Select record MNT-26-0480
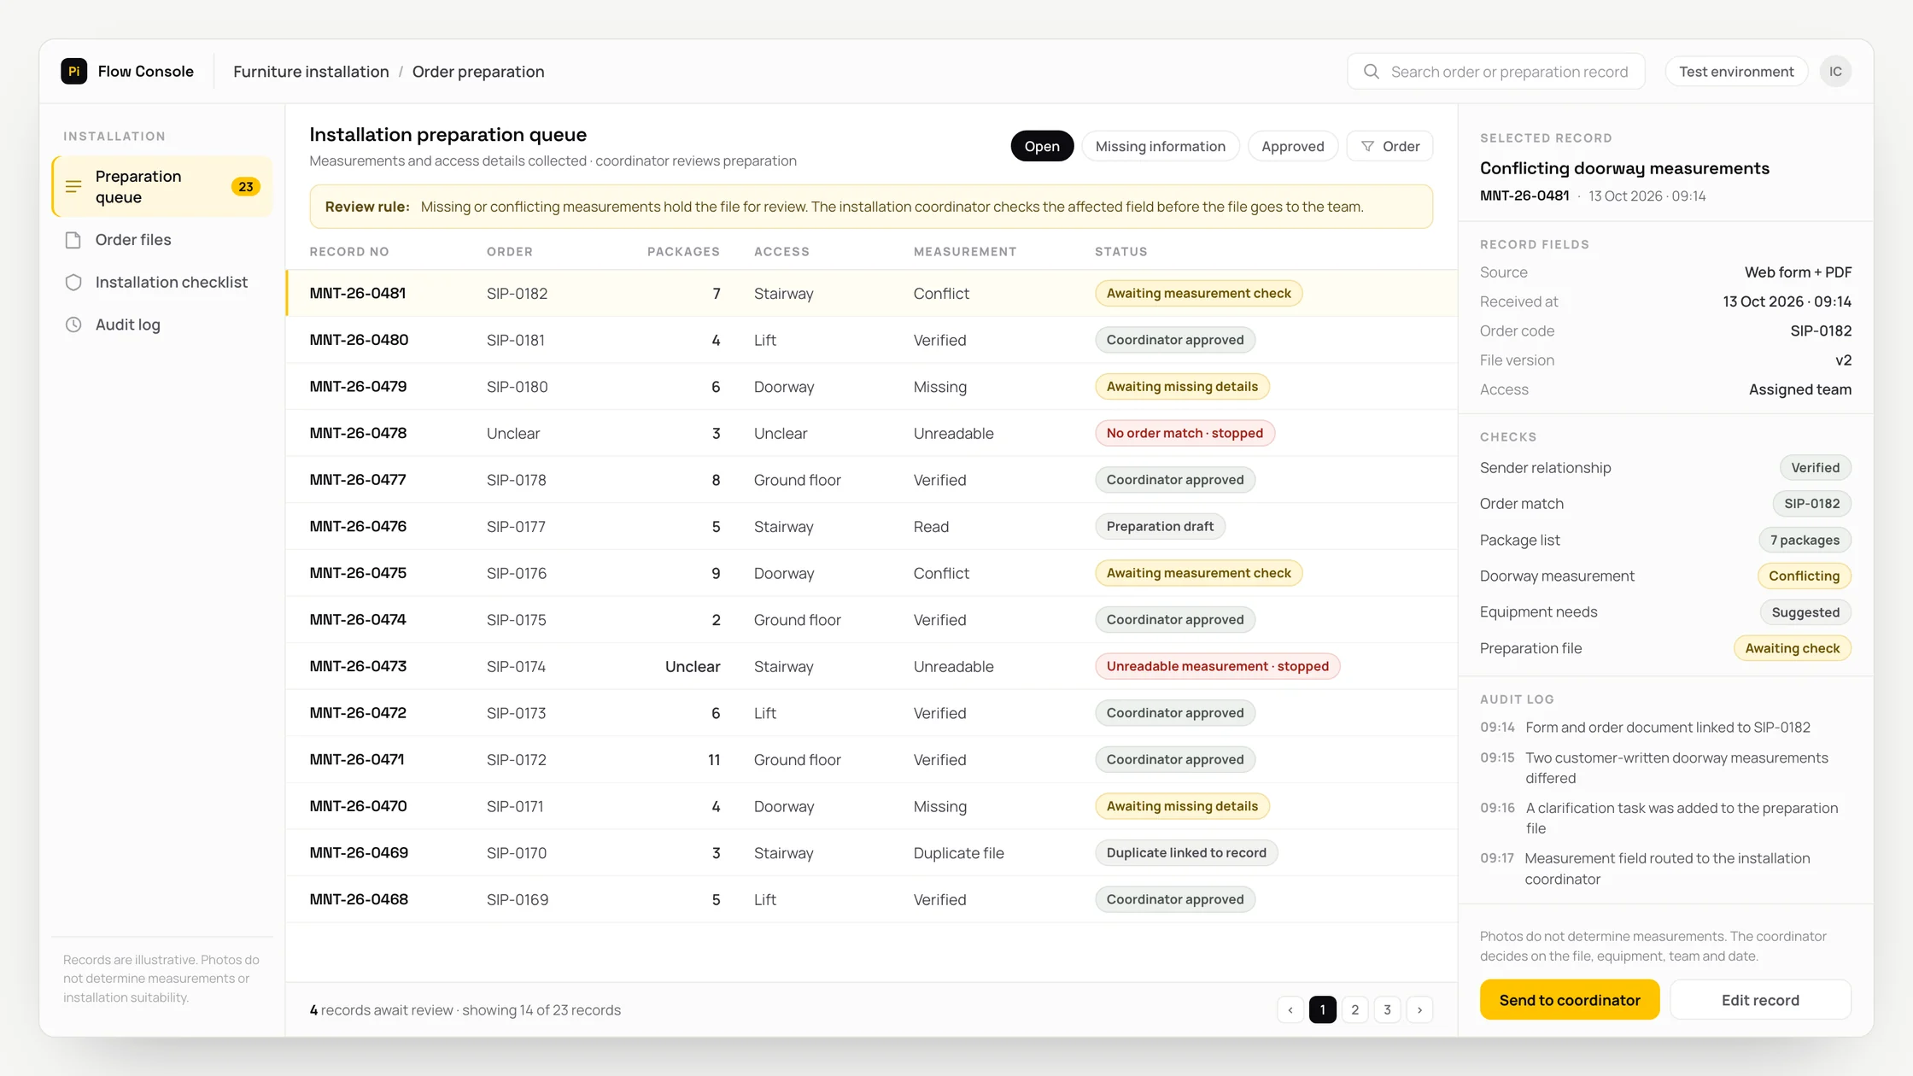 tap(871, 340)
